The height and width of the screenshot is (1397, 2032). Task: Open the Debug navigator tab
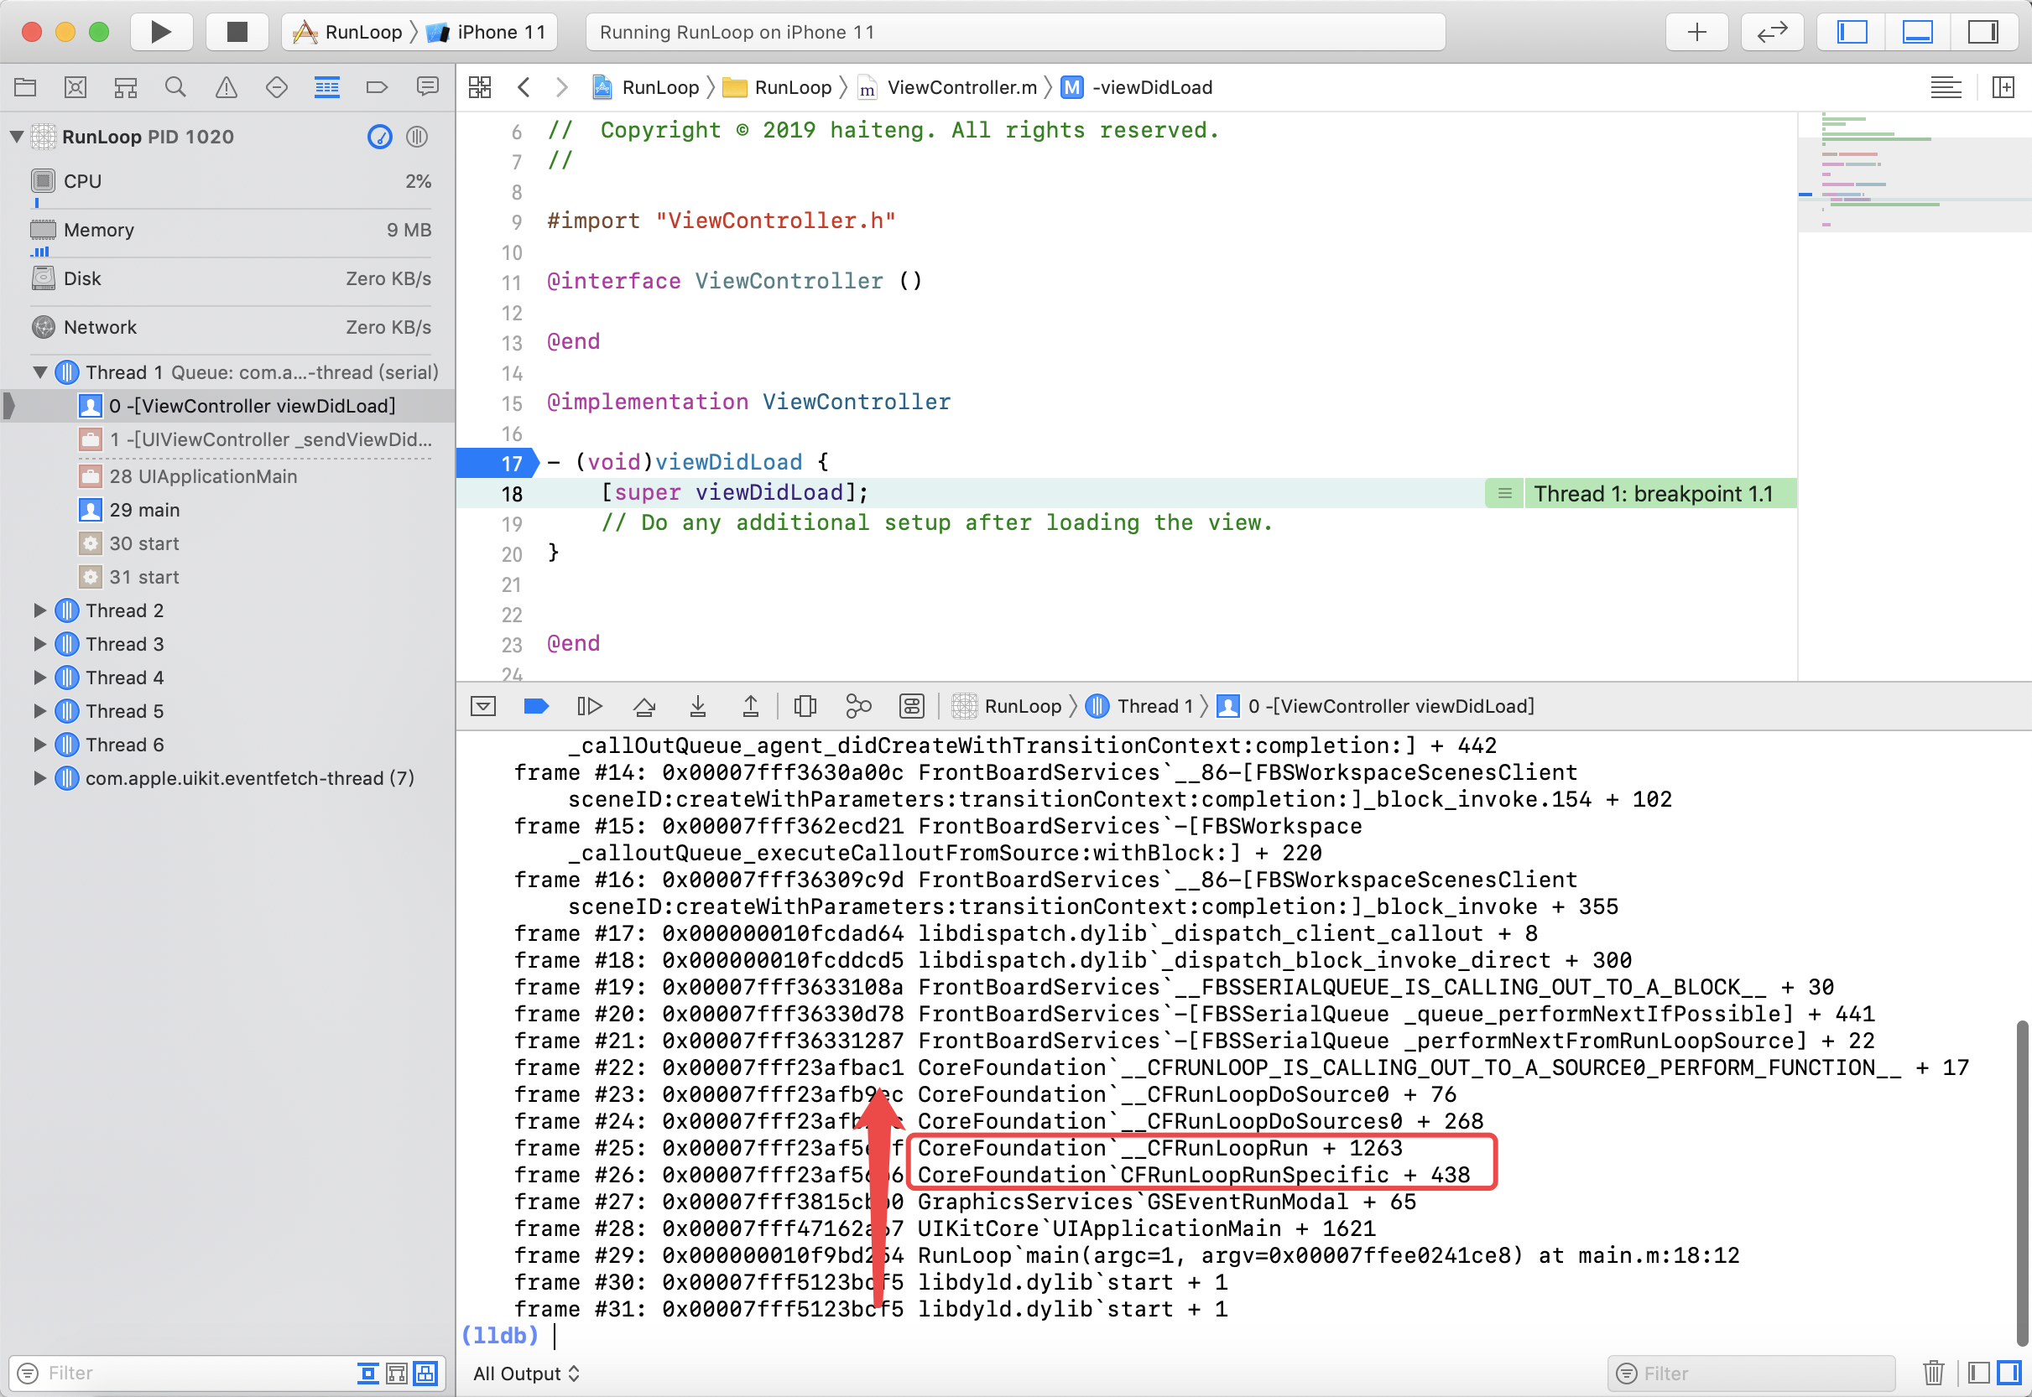(326, 86)
